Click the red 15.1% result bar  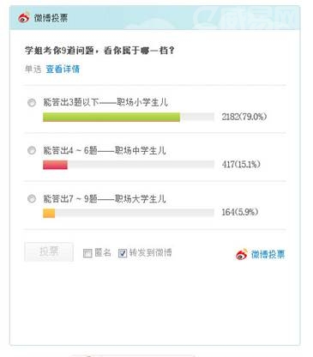tap(55, 165)
